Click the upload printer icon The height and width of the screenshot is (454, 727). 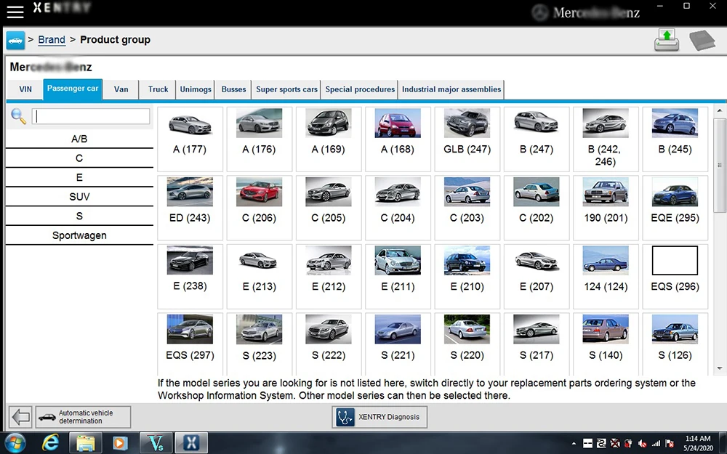click(x=667, y=40)
